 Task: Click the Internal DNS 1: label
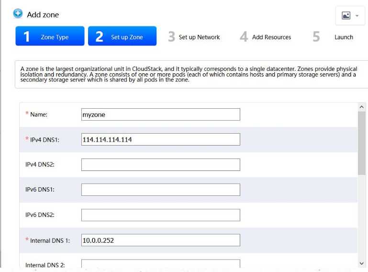(50, 240)
